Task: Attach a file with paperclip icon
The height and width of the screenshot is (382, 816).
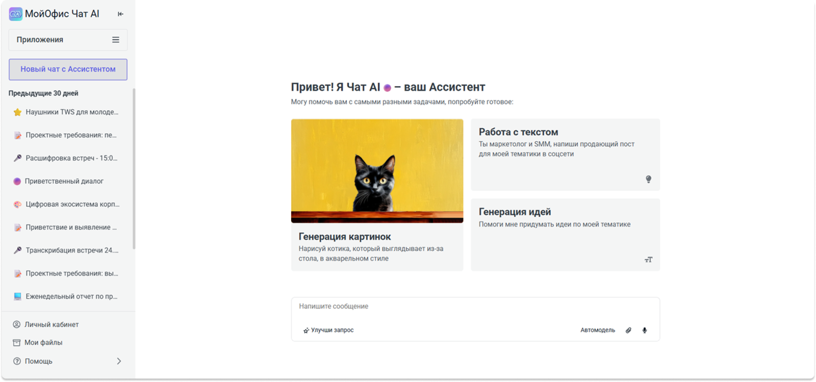Action: pos(628,330)
